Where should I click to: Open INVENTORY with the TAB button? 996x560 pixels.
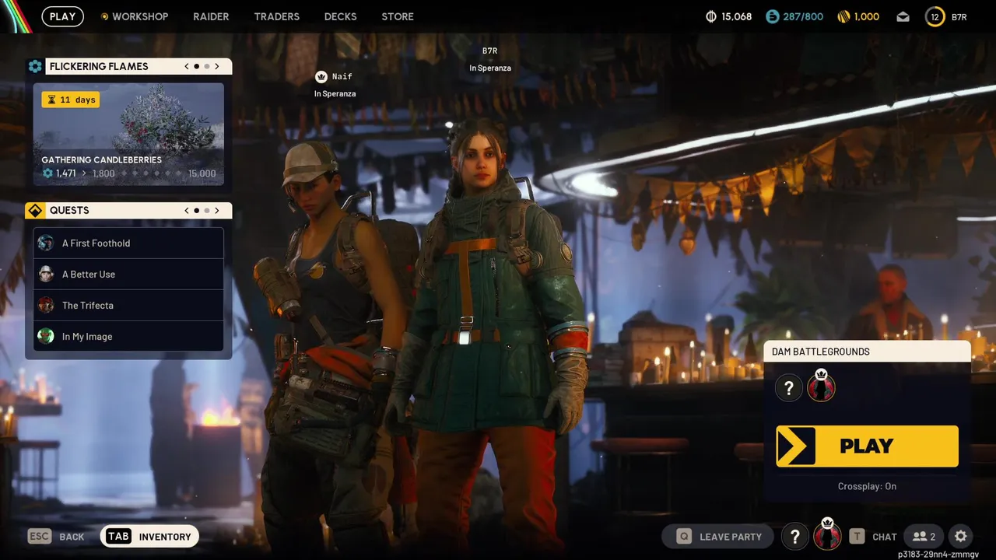coord(149,537)
